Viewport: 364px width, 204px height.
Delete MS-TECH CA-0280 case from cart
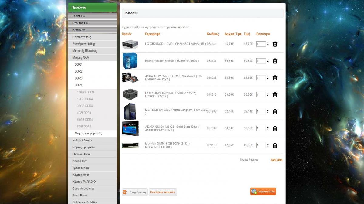pos(275,112)
